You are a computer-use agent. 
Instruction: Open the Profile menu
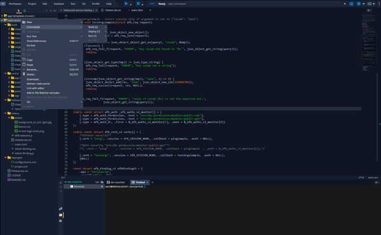click(x=96, y=4)
